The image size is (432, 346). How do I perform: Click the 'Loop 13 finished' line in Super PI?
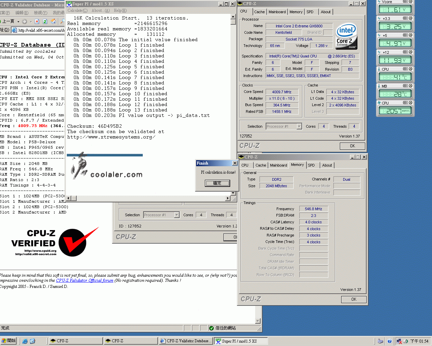click(120, 110)
